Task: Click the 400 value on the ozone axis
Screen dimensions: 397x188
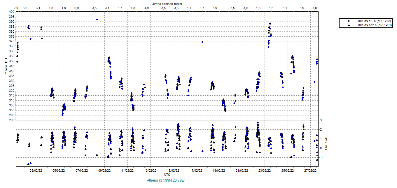Action: point(11,12)
